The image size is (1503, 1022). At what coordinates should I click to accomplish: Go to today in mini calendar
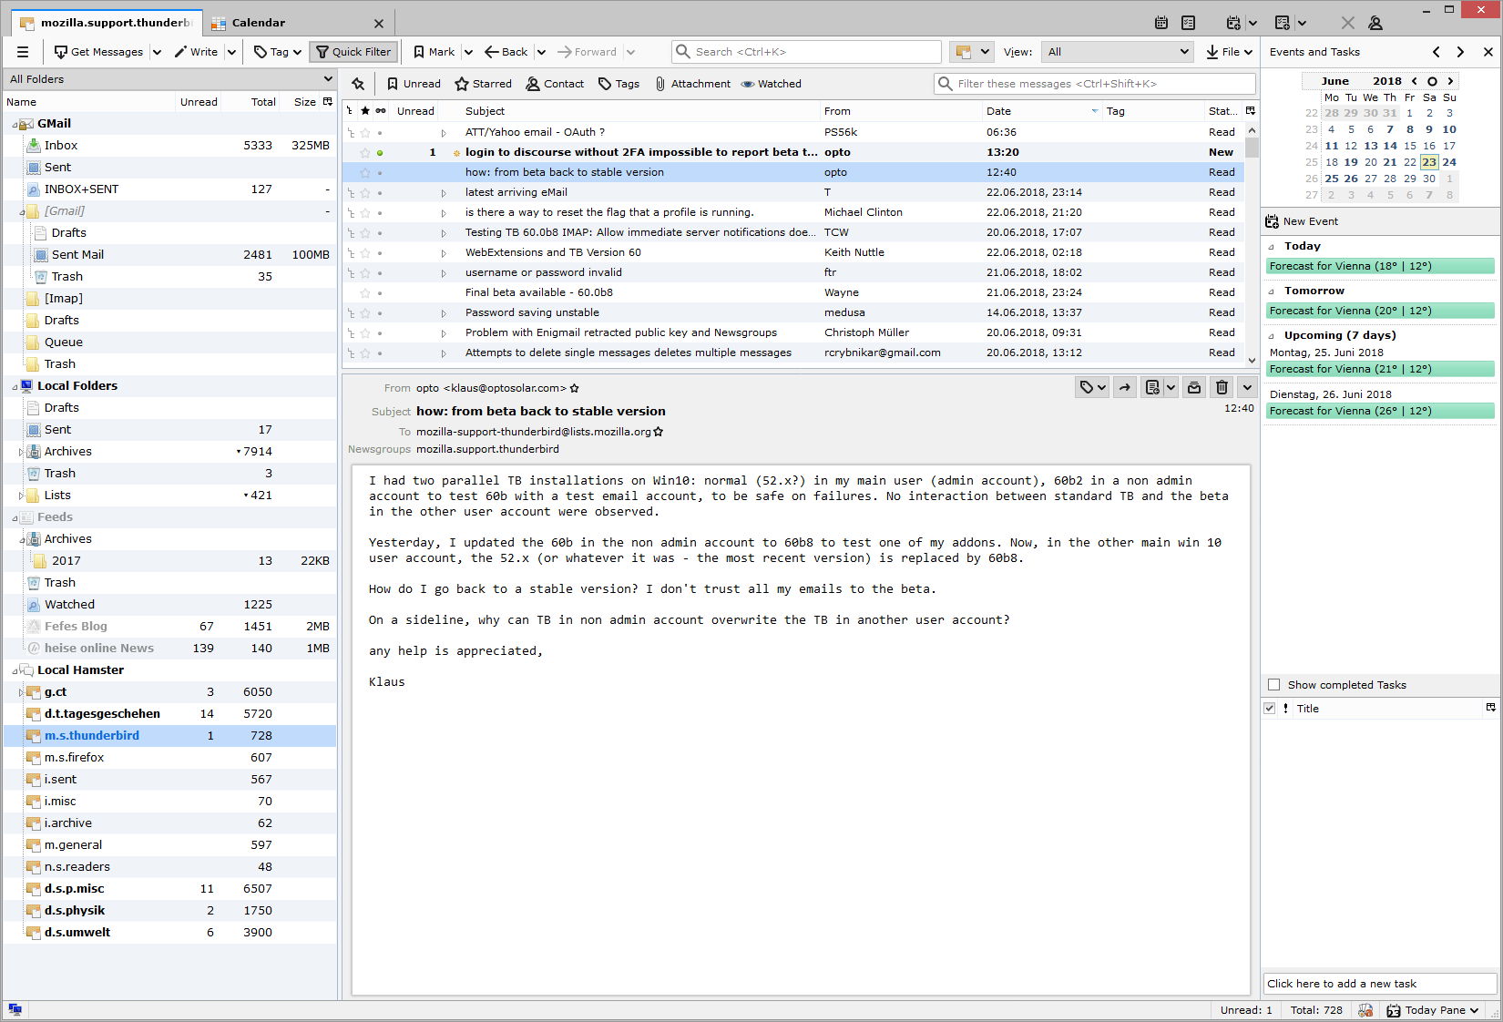1432,81
